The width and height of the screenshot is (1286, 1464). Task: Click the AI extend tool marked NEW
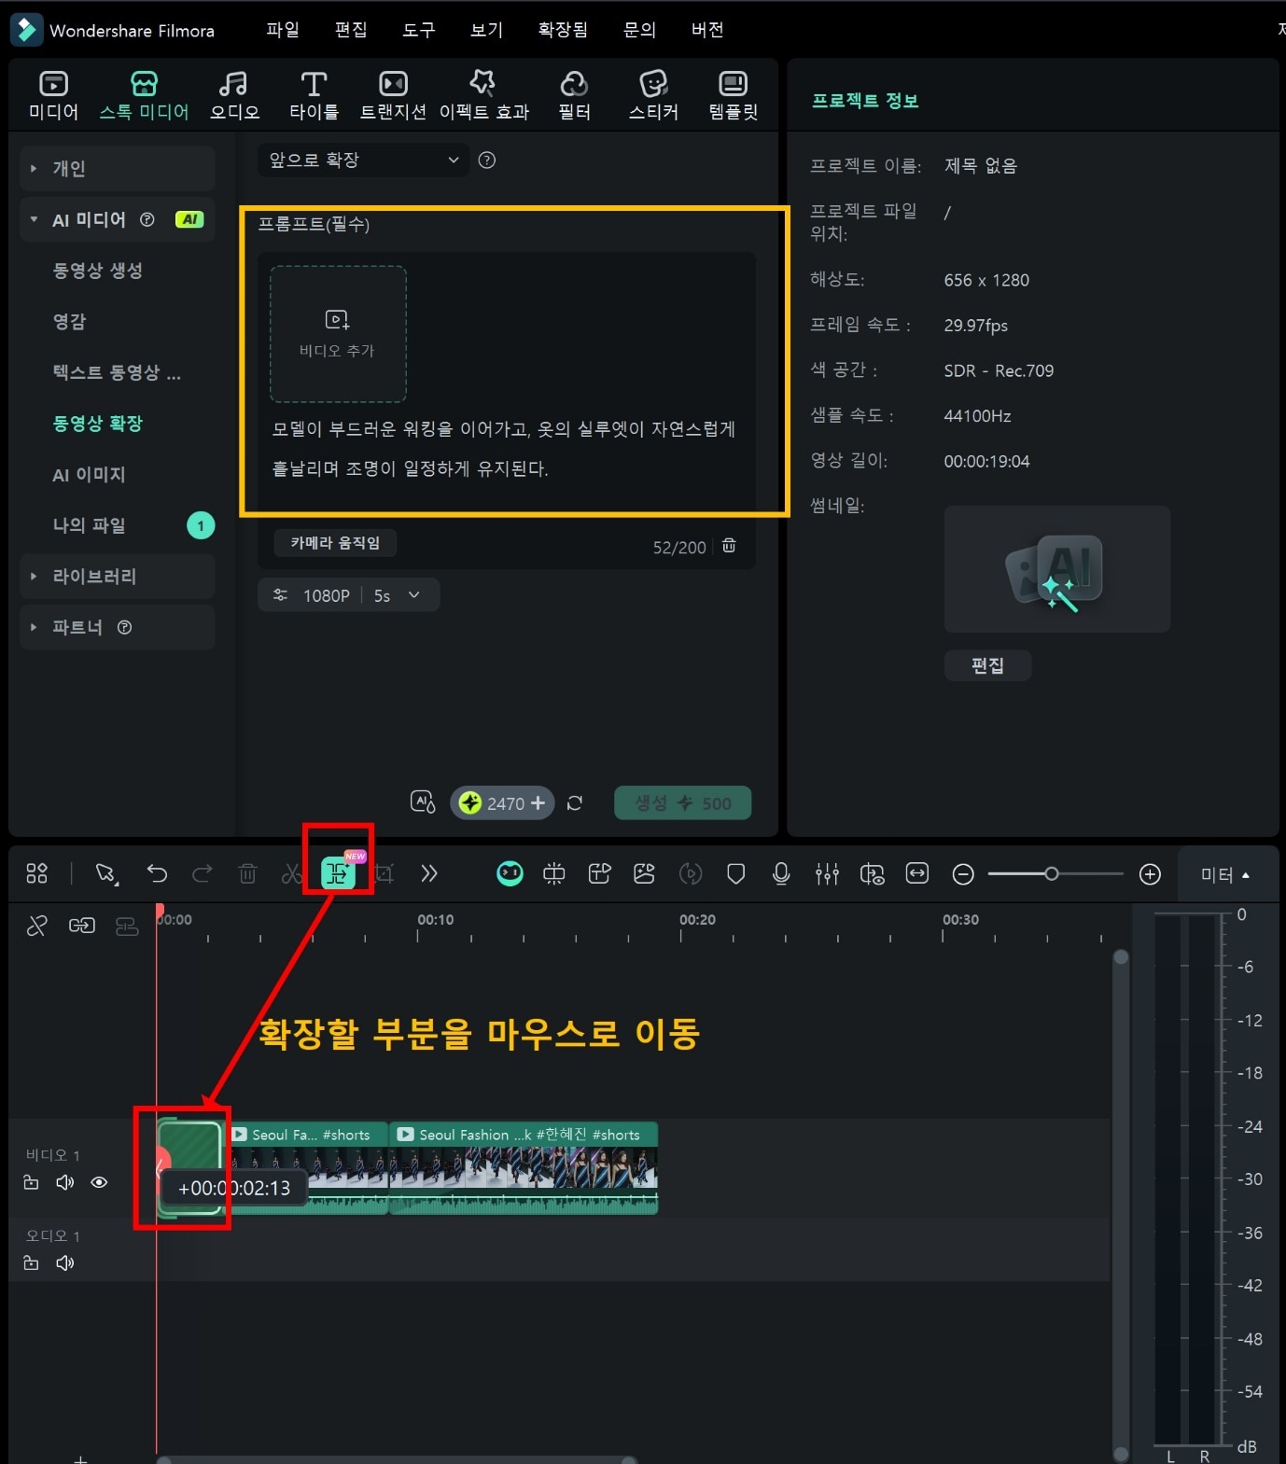(x=338, y=872)
